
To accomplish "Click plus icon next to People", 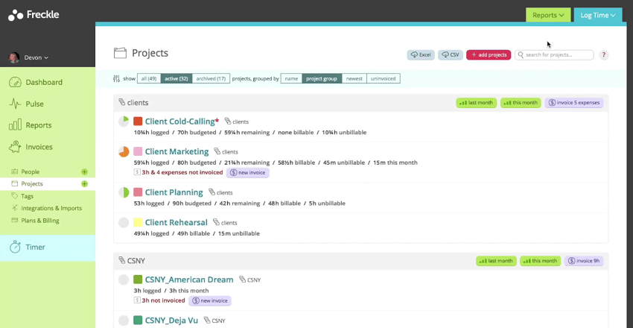I will 84,171.
